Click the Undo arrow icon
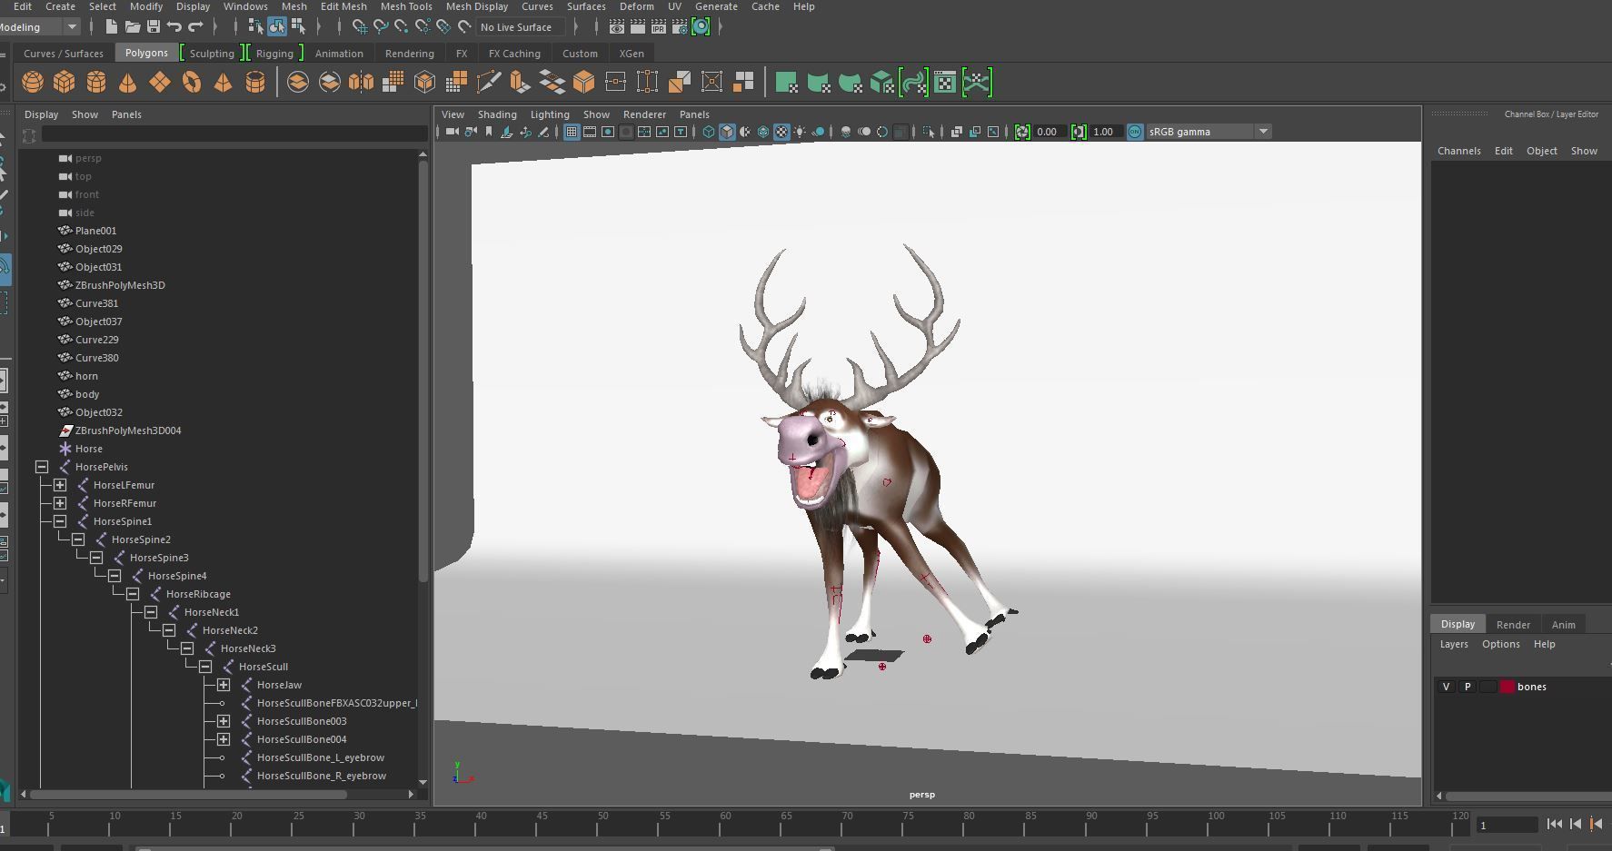1612x851 pixels. [174, 27]
